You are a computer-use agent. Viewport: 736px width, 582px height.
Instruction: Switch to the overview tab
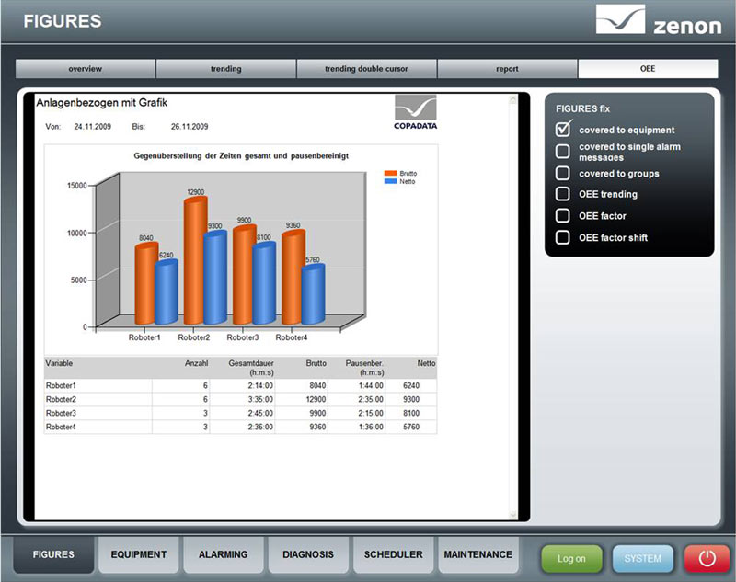point(86,69)
